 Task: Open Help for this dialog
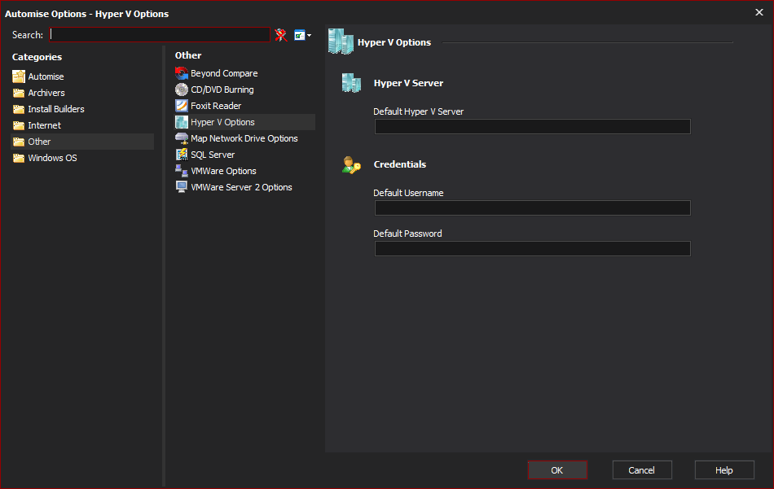tap(724, 469)
